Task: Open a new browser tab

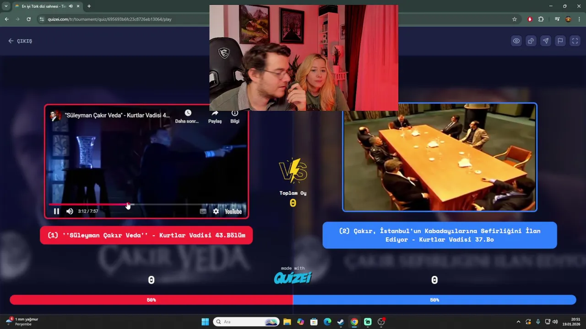Action: tap(89, 6)
